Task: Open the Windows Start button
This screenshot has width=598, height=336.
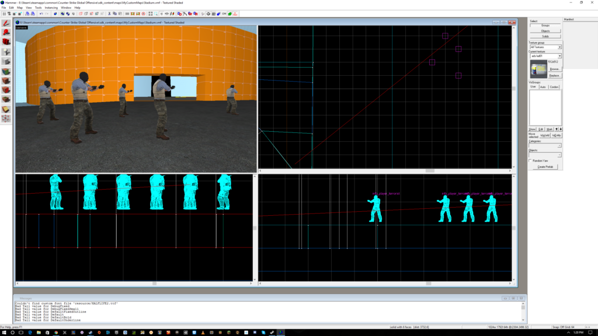Action: pyautogui.click(x=4, y=332)
